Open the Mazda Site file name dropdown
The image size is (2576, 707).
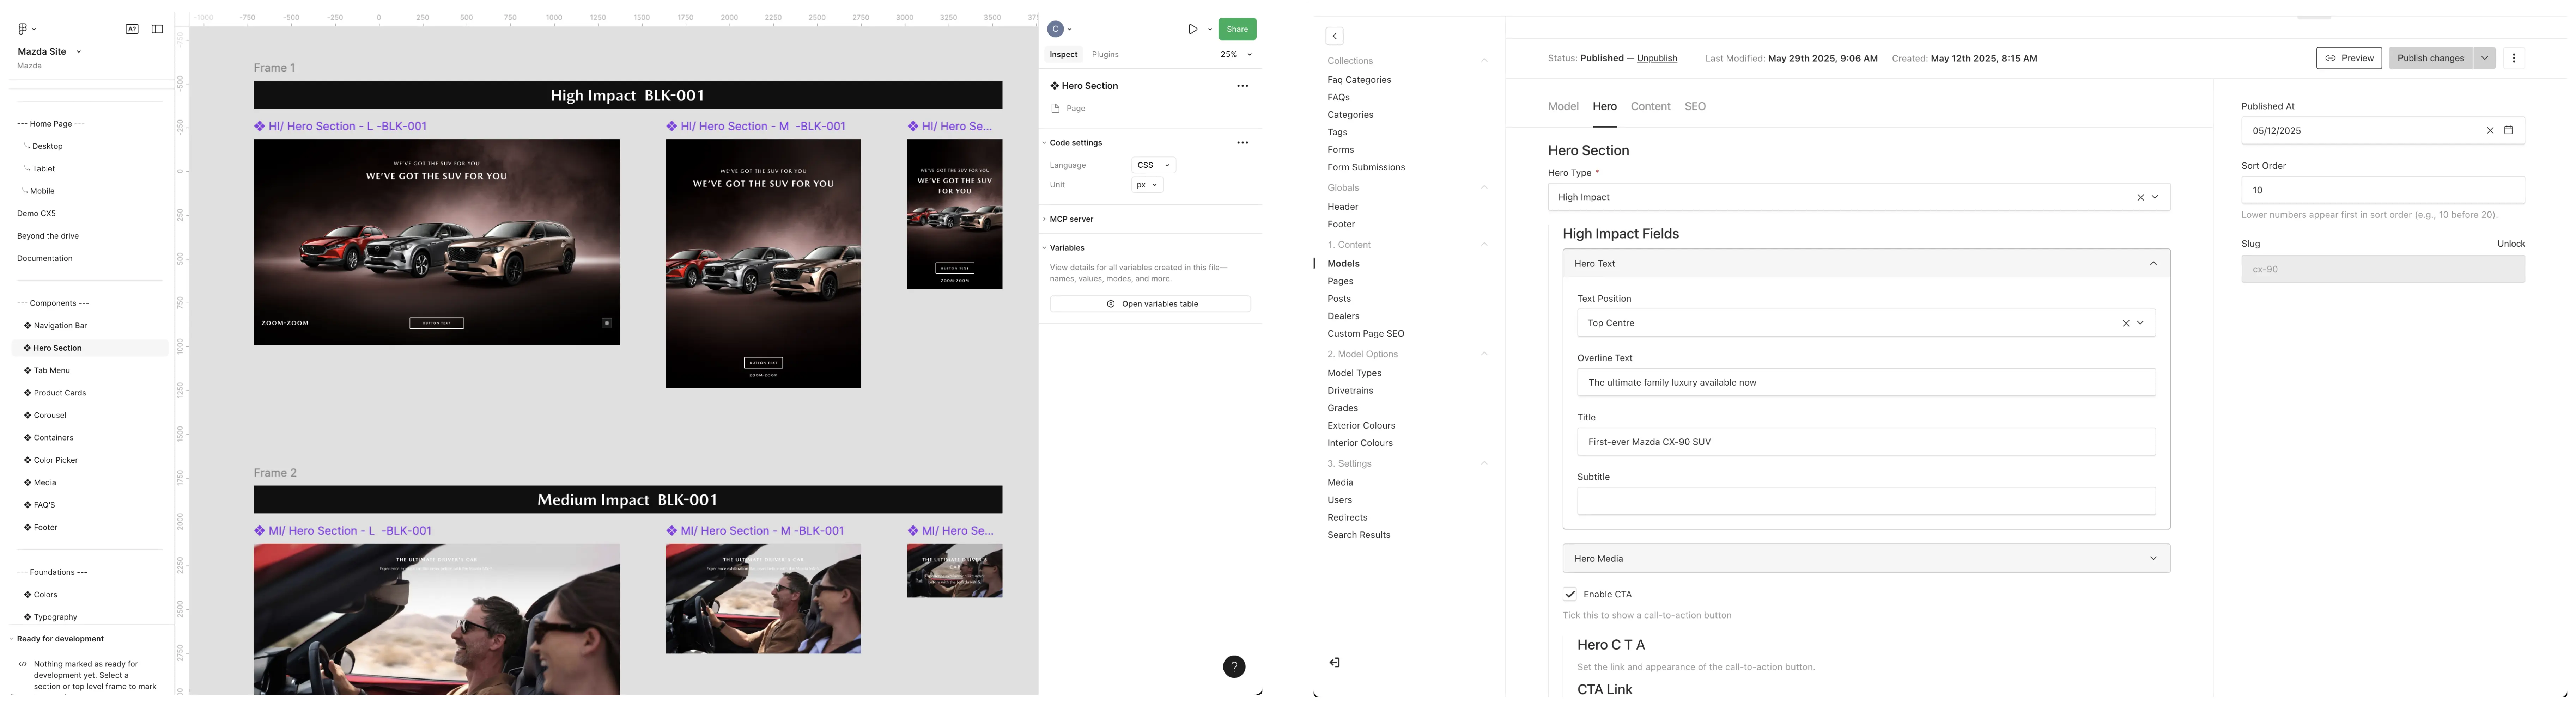79,52
